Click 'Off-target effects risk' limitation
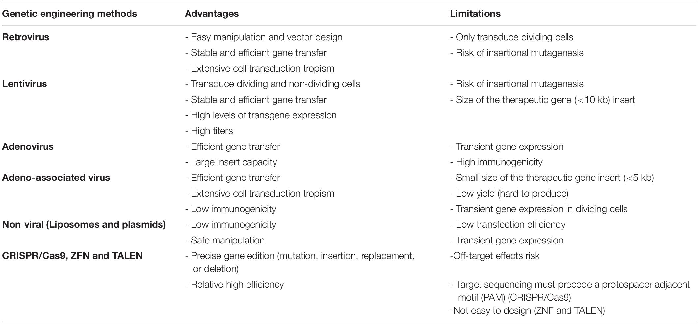Viewport: 698px width, 324px height. (x=496, y=256)
